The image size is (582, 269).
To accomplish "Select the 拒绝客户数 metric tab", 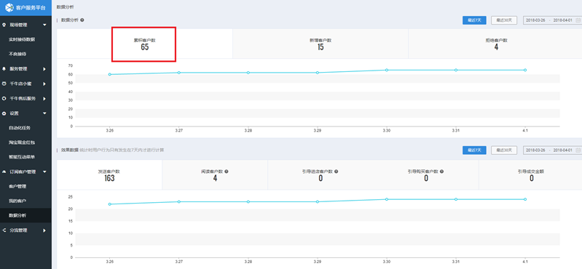I will 495,44.
